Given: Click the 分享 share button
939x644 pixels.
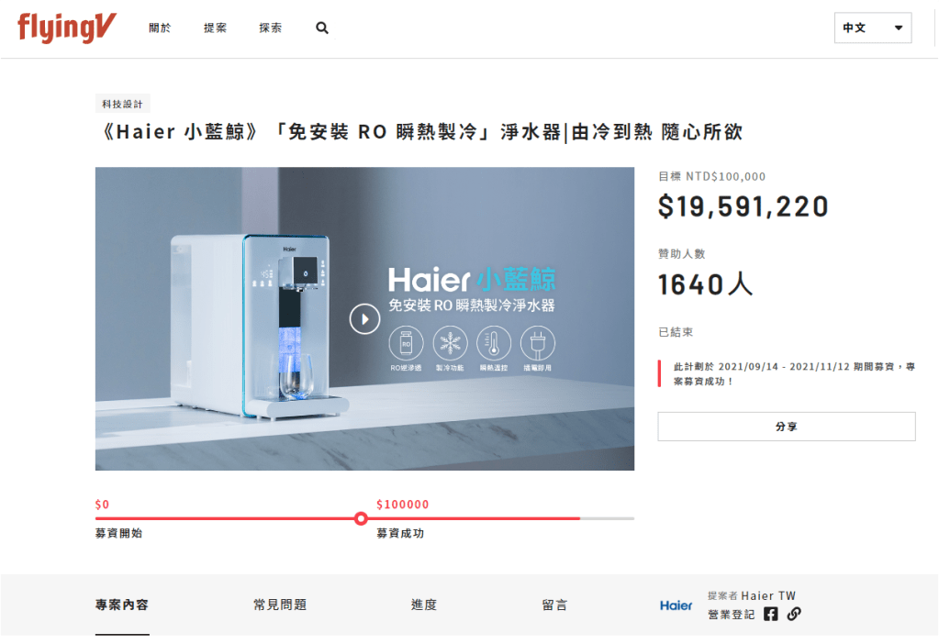Looking at the screenshot, I should pyautogui.click(x=787, y=427).
